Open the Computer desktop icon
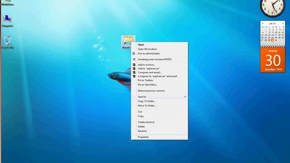 [7, 21]
